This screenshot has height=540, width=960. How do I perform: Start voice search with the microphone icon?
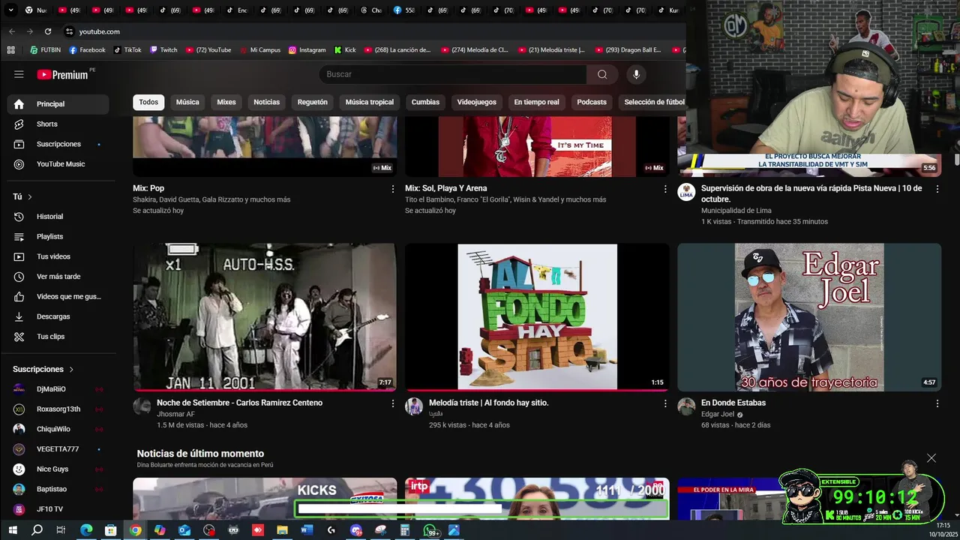coord(636,74)
